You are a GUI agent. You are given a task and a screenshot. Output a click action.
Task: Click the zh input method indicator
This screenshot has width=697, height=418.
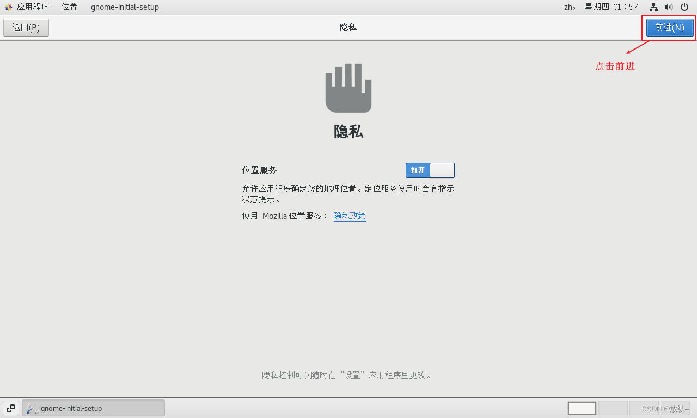coord(570,7)
